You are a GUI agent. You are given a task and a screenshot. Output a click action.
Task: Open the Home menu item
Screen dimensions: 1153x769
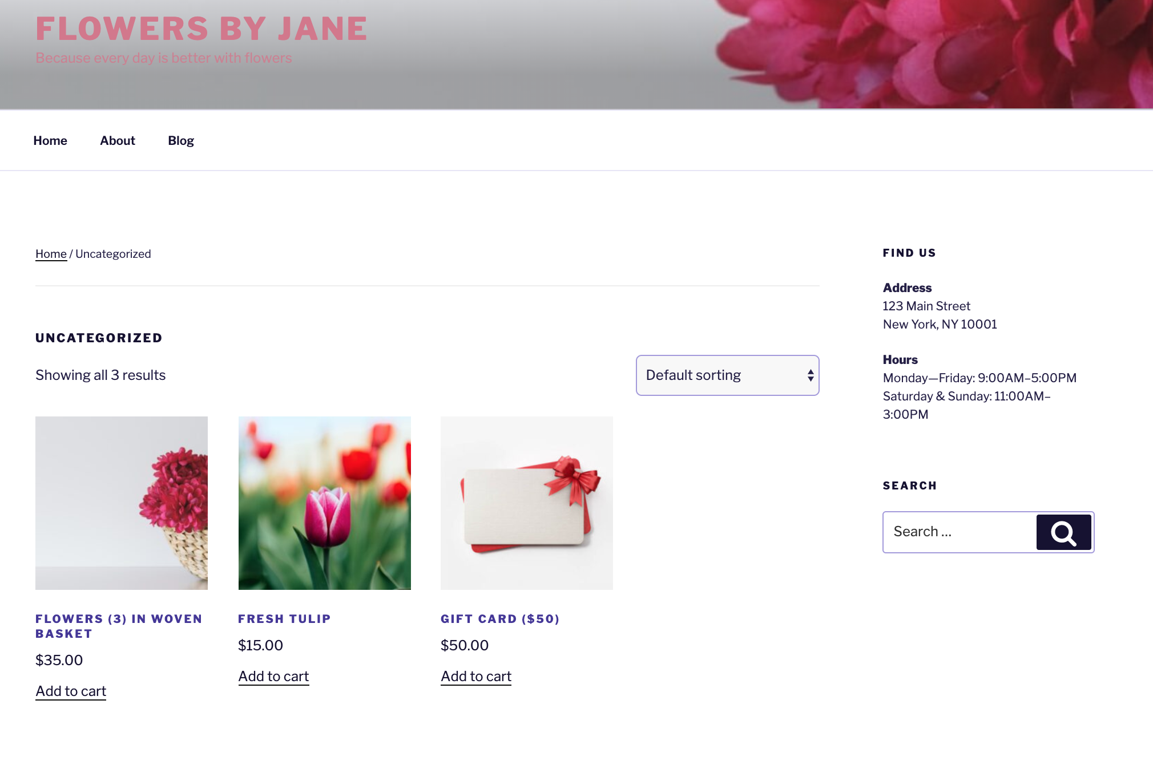(50, 141)
